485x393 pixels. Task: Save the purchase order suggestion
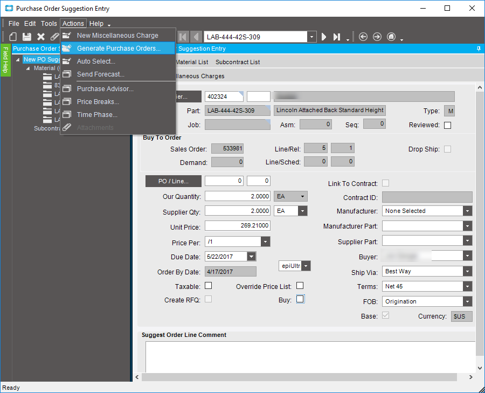point(26,37)
